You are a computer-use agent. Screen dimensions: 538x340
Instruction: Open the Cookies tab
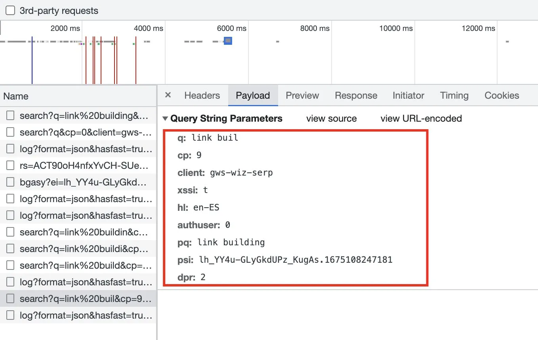[x=502, y=96]
